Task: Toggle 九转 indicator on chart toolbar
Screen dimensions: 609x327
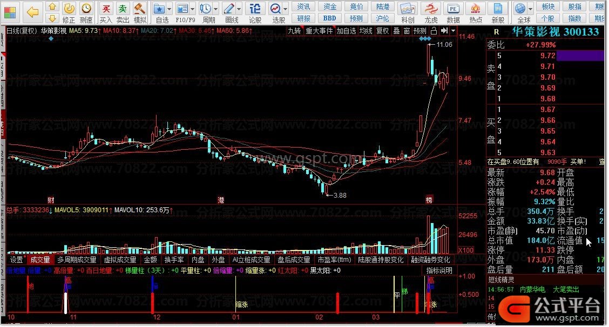Action: (x=294, y=31)
